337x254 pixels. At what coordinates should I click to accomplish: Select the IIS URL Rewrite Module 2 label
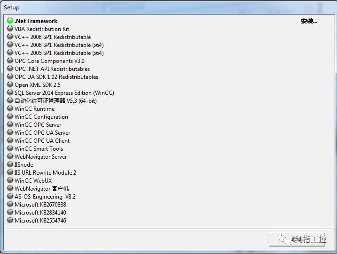45,173
